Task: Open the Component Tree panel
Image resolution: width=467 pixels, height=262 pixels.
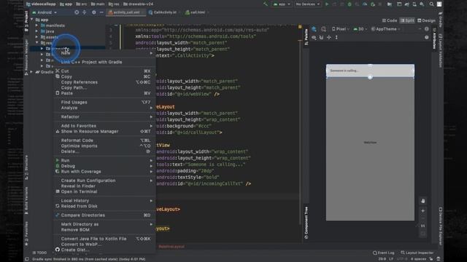Action: click(306, 223)
